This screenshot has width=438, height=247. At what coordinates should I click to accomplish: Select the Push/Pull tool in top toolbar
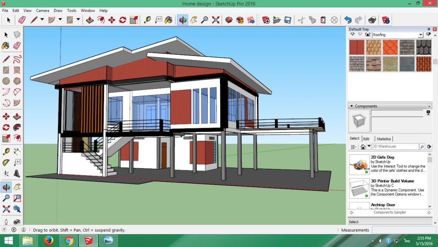click(90, 20)
